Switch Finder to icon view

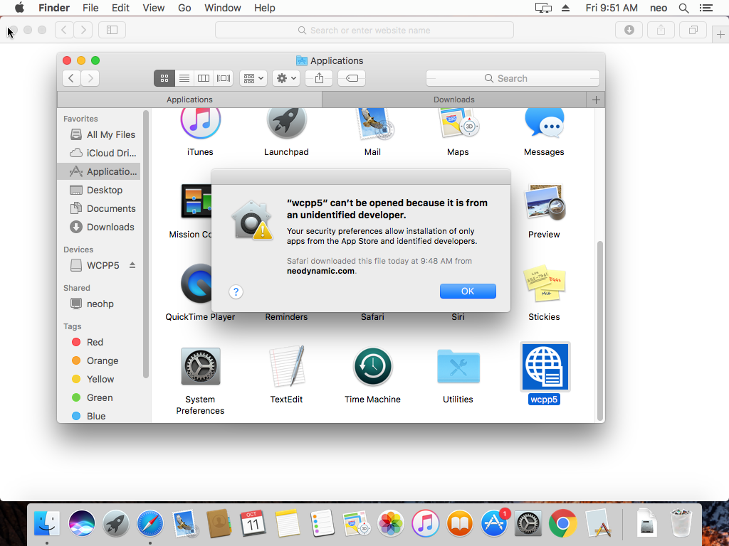tap(164, 78)
